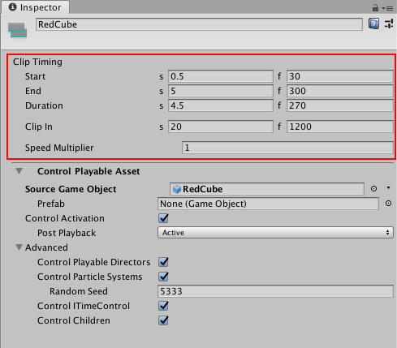Toggle Control Children checkbox

(163, 320)
